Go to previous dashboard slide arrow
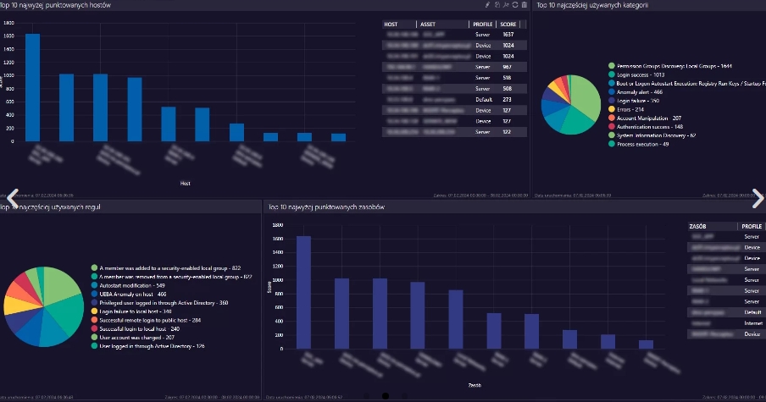The width and height of the screenshot is (766, 402). pos(7,198)
